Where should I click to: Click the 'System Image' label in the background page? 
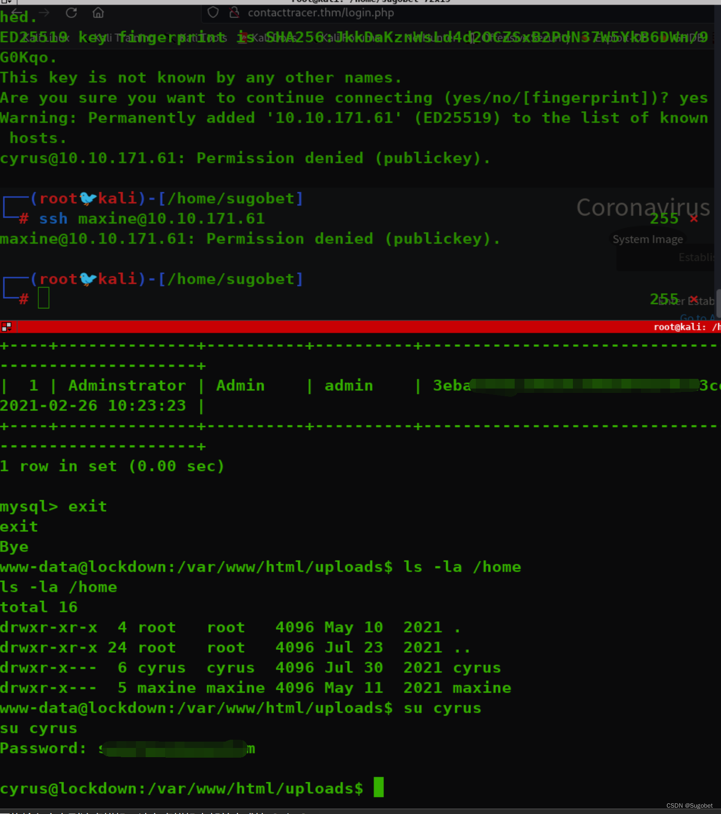tap(648, 239)
